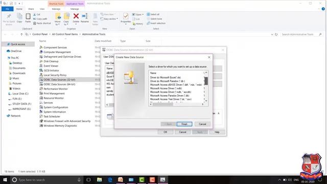Click arrow after Control Panel in breadcrumb

[x=50, y=34]
